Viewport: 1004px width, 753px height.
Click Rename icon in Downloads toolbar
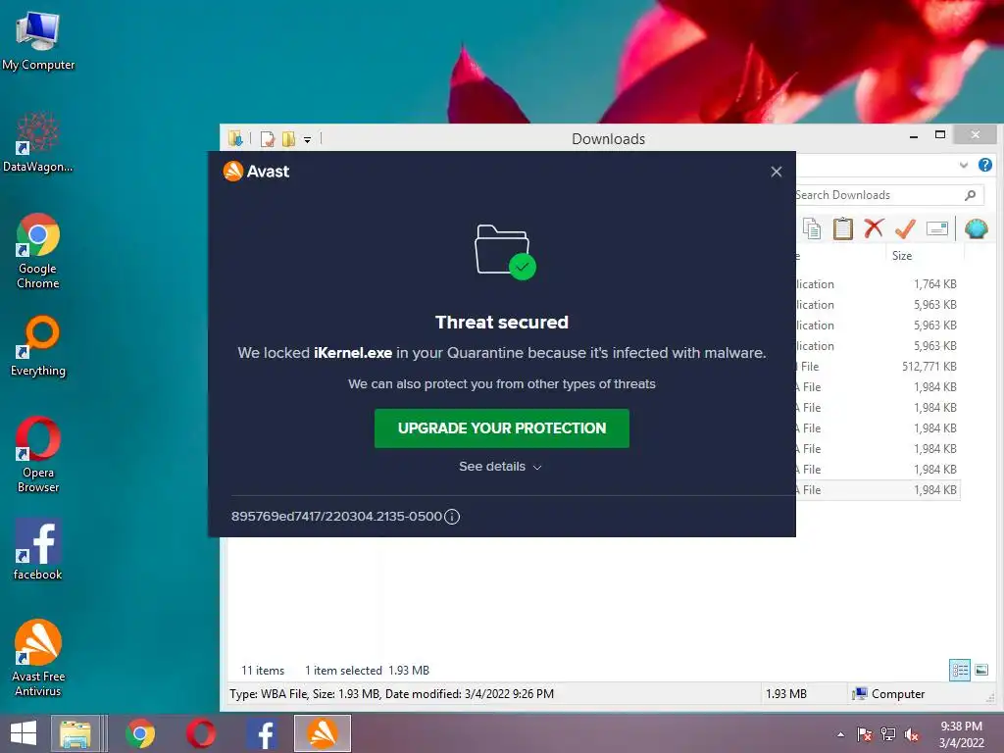[936, 228]
